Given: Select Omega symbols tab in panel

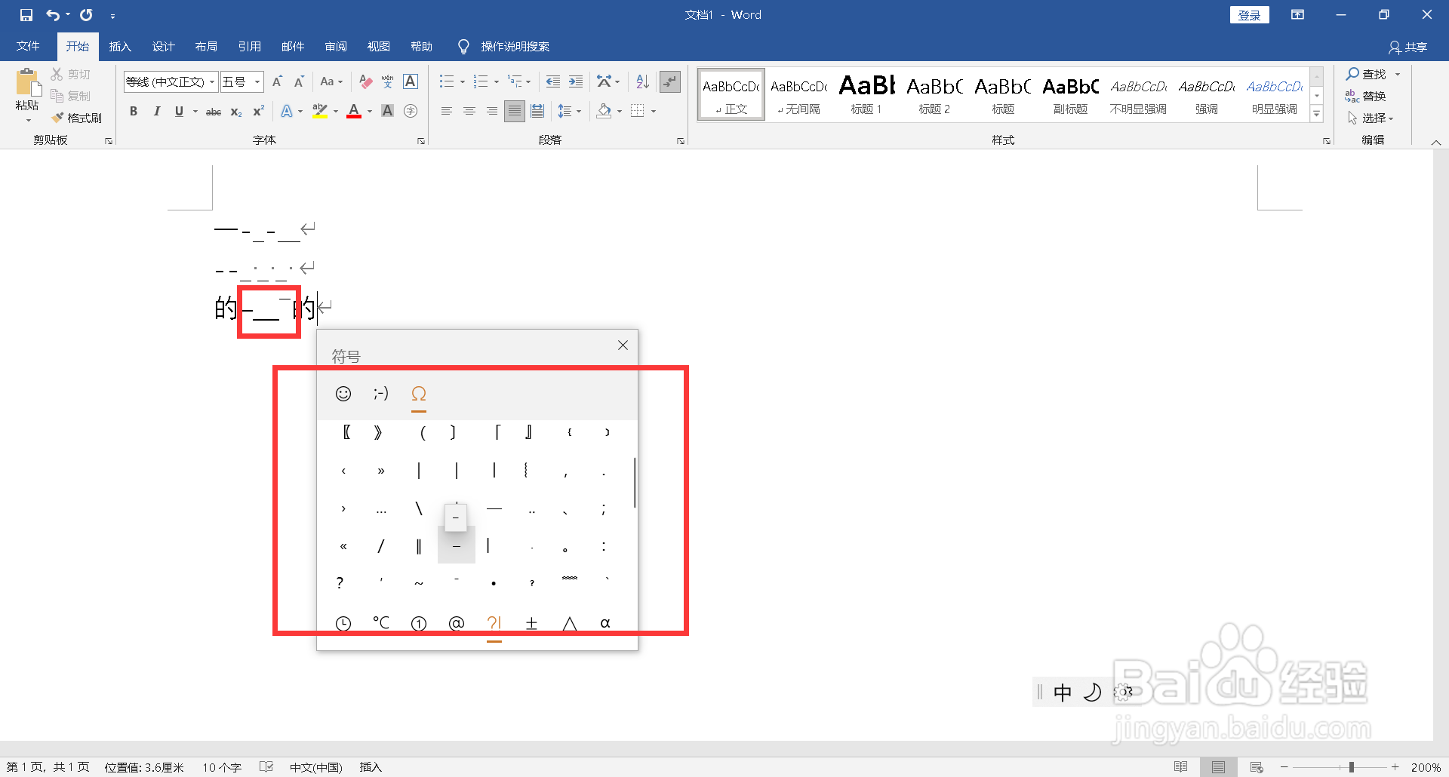Looking at the screenshot, I should tap(419, 394).
